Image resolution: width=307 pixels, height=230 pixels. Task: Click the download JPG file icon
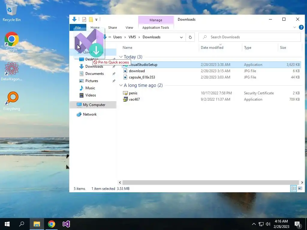pos(125,71)
